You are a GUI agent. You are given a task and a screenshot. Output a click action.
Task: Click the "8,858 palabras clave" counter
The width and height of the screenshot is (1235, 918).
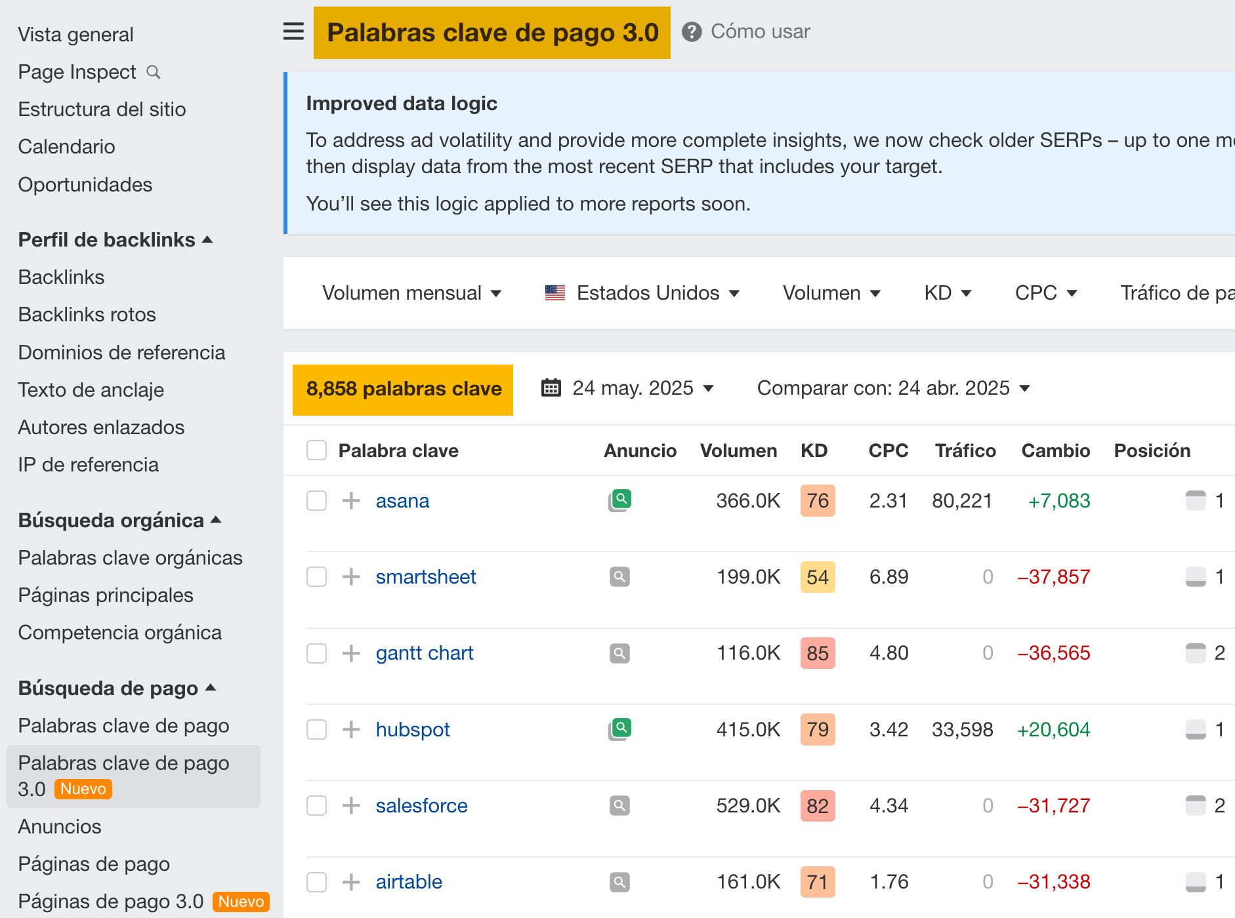tap(402, 389)
